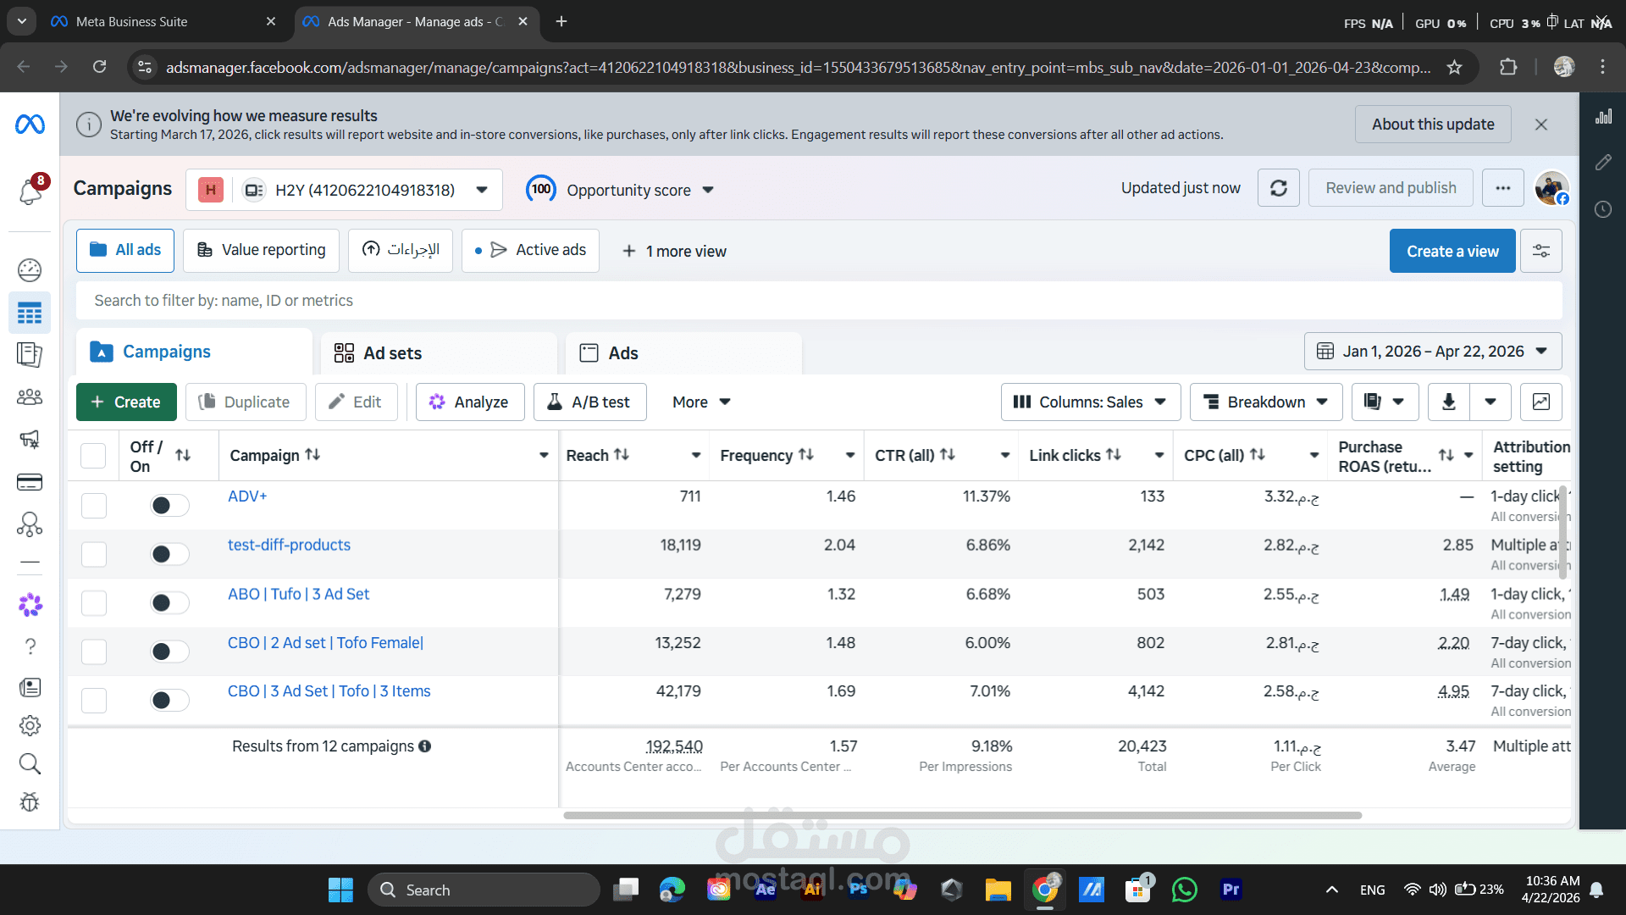This screenshot has width=1626, height=915.
Task: Refresh the campaign data
Action: (1279, 188)
